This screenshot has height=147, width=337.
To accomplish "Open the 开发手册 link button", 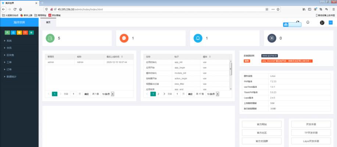I will point(311,124).
